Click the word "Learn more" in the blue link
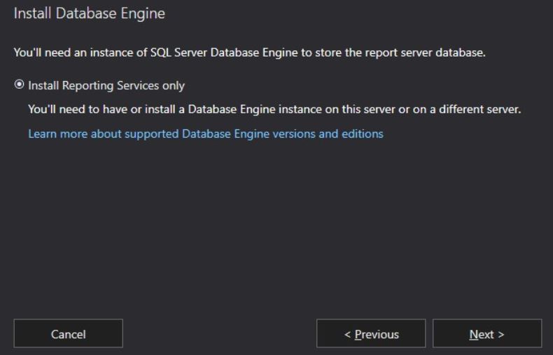Viewport: 553px width, 355px height. (58, 134)
